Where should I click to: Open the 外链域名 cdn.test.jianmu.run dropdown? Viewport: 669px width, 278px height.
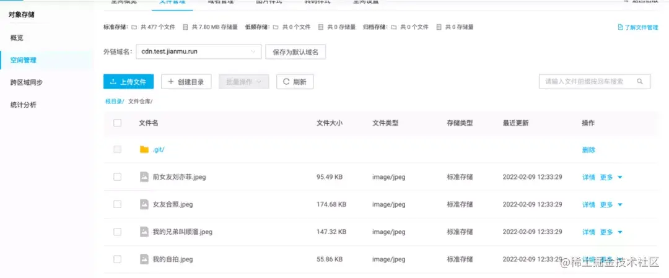[199, 51]
